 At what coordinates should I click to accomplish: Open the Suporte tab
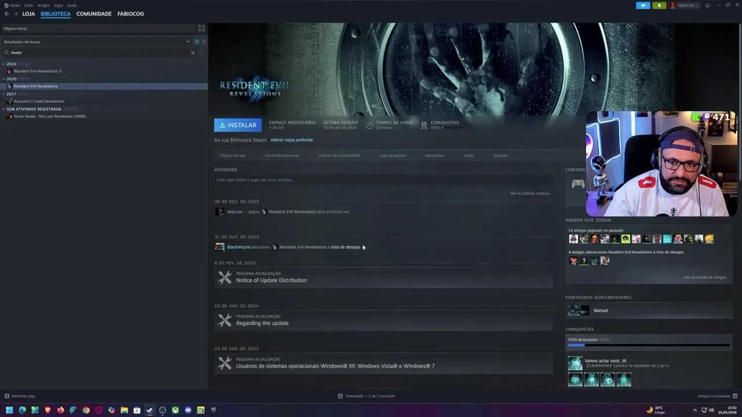500,155
